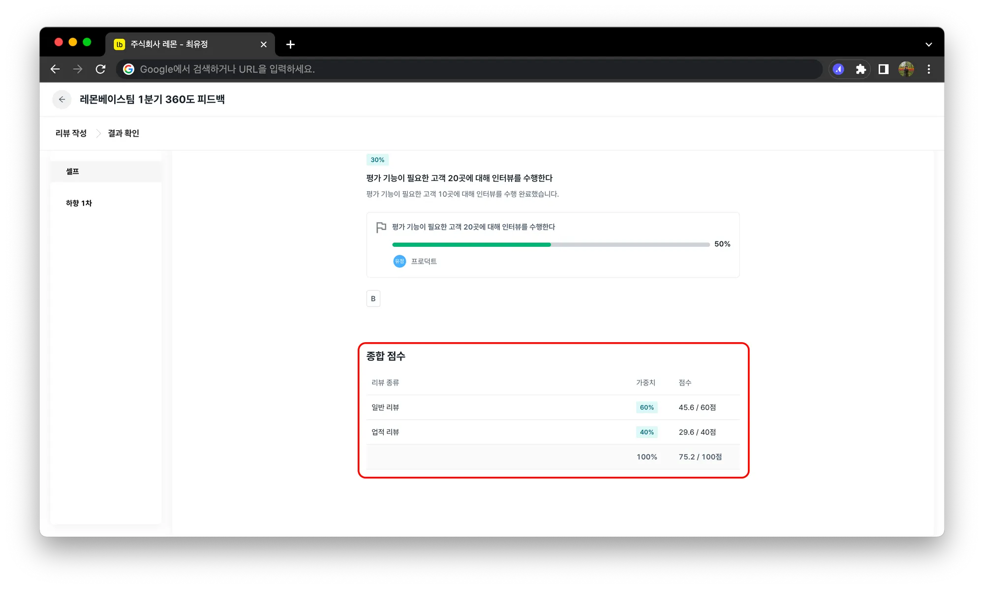
Task: Click the 29.6 / 40점 score
Action: pos(697,432)
